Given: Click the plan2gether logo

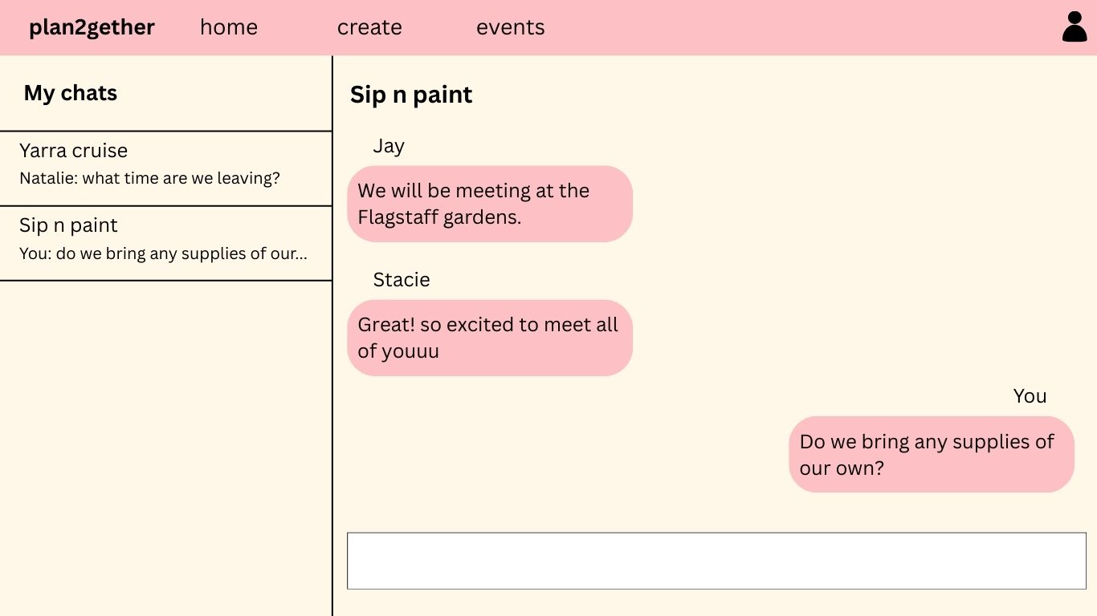Looking at the screenshot, I should [x=92, y=27].
